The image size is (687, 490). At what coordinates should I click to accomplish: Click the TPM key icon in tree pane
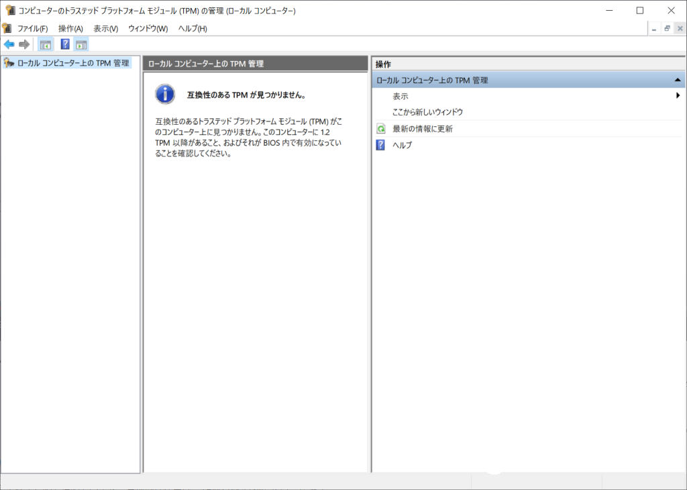[9, 63]
